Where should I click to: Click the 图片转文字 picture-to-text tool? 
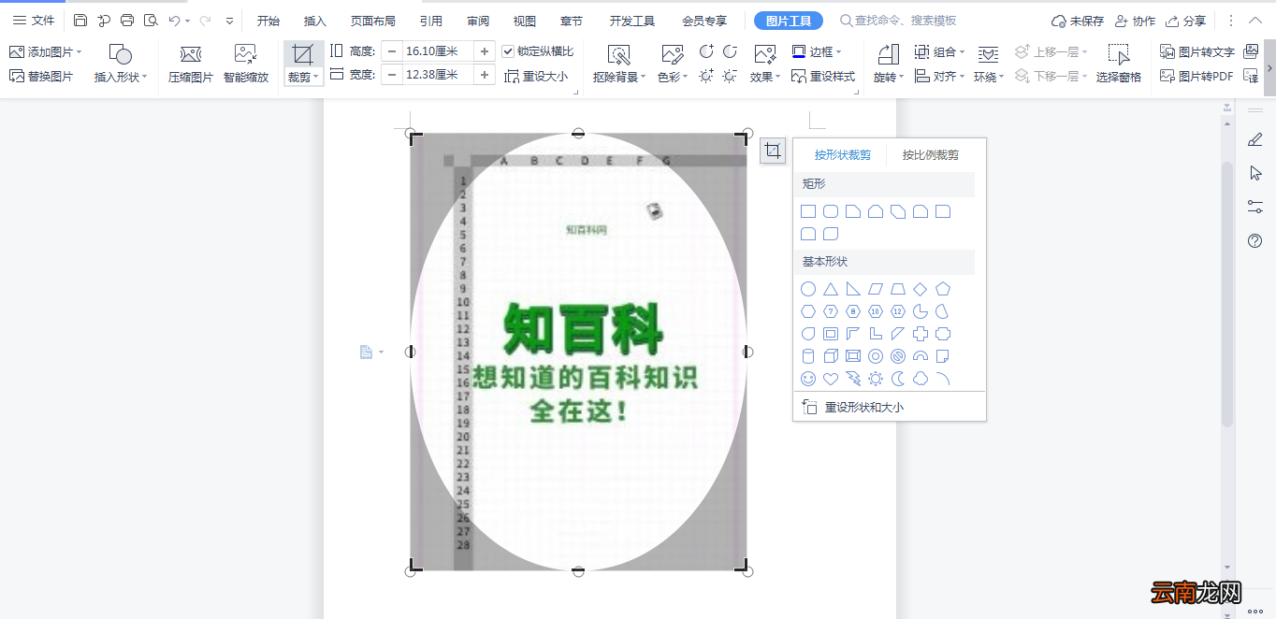tap(1197, 51)
